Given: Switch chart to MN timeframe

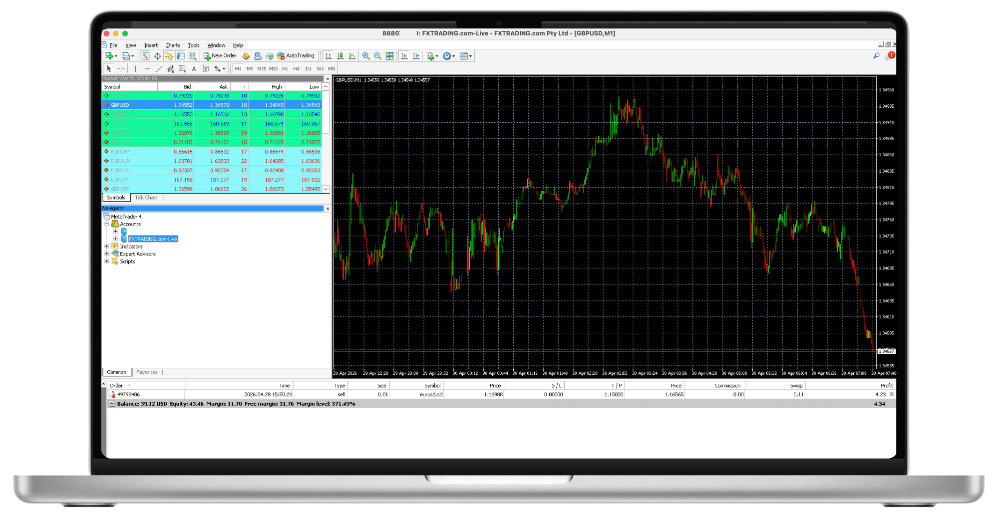Looking at the screenshot, I should (332, 69).
